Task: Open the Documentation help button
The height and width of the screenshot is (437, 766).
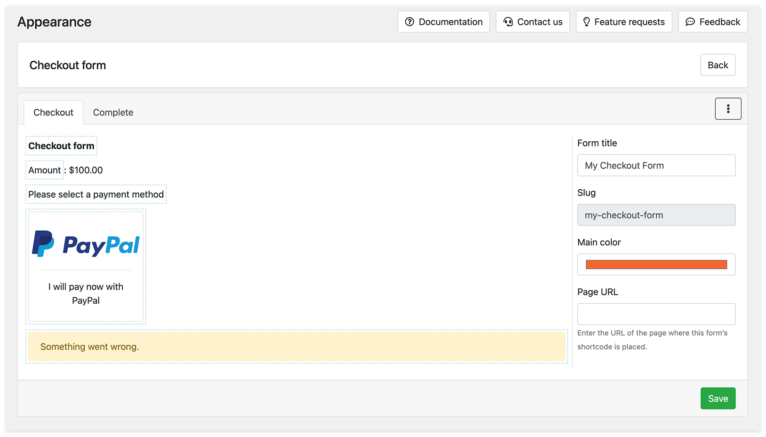Action: pyautogui.click(x=443, y=22)
